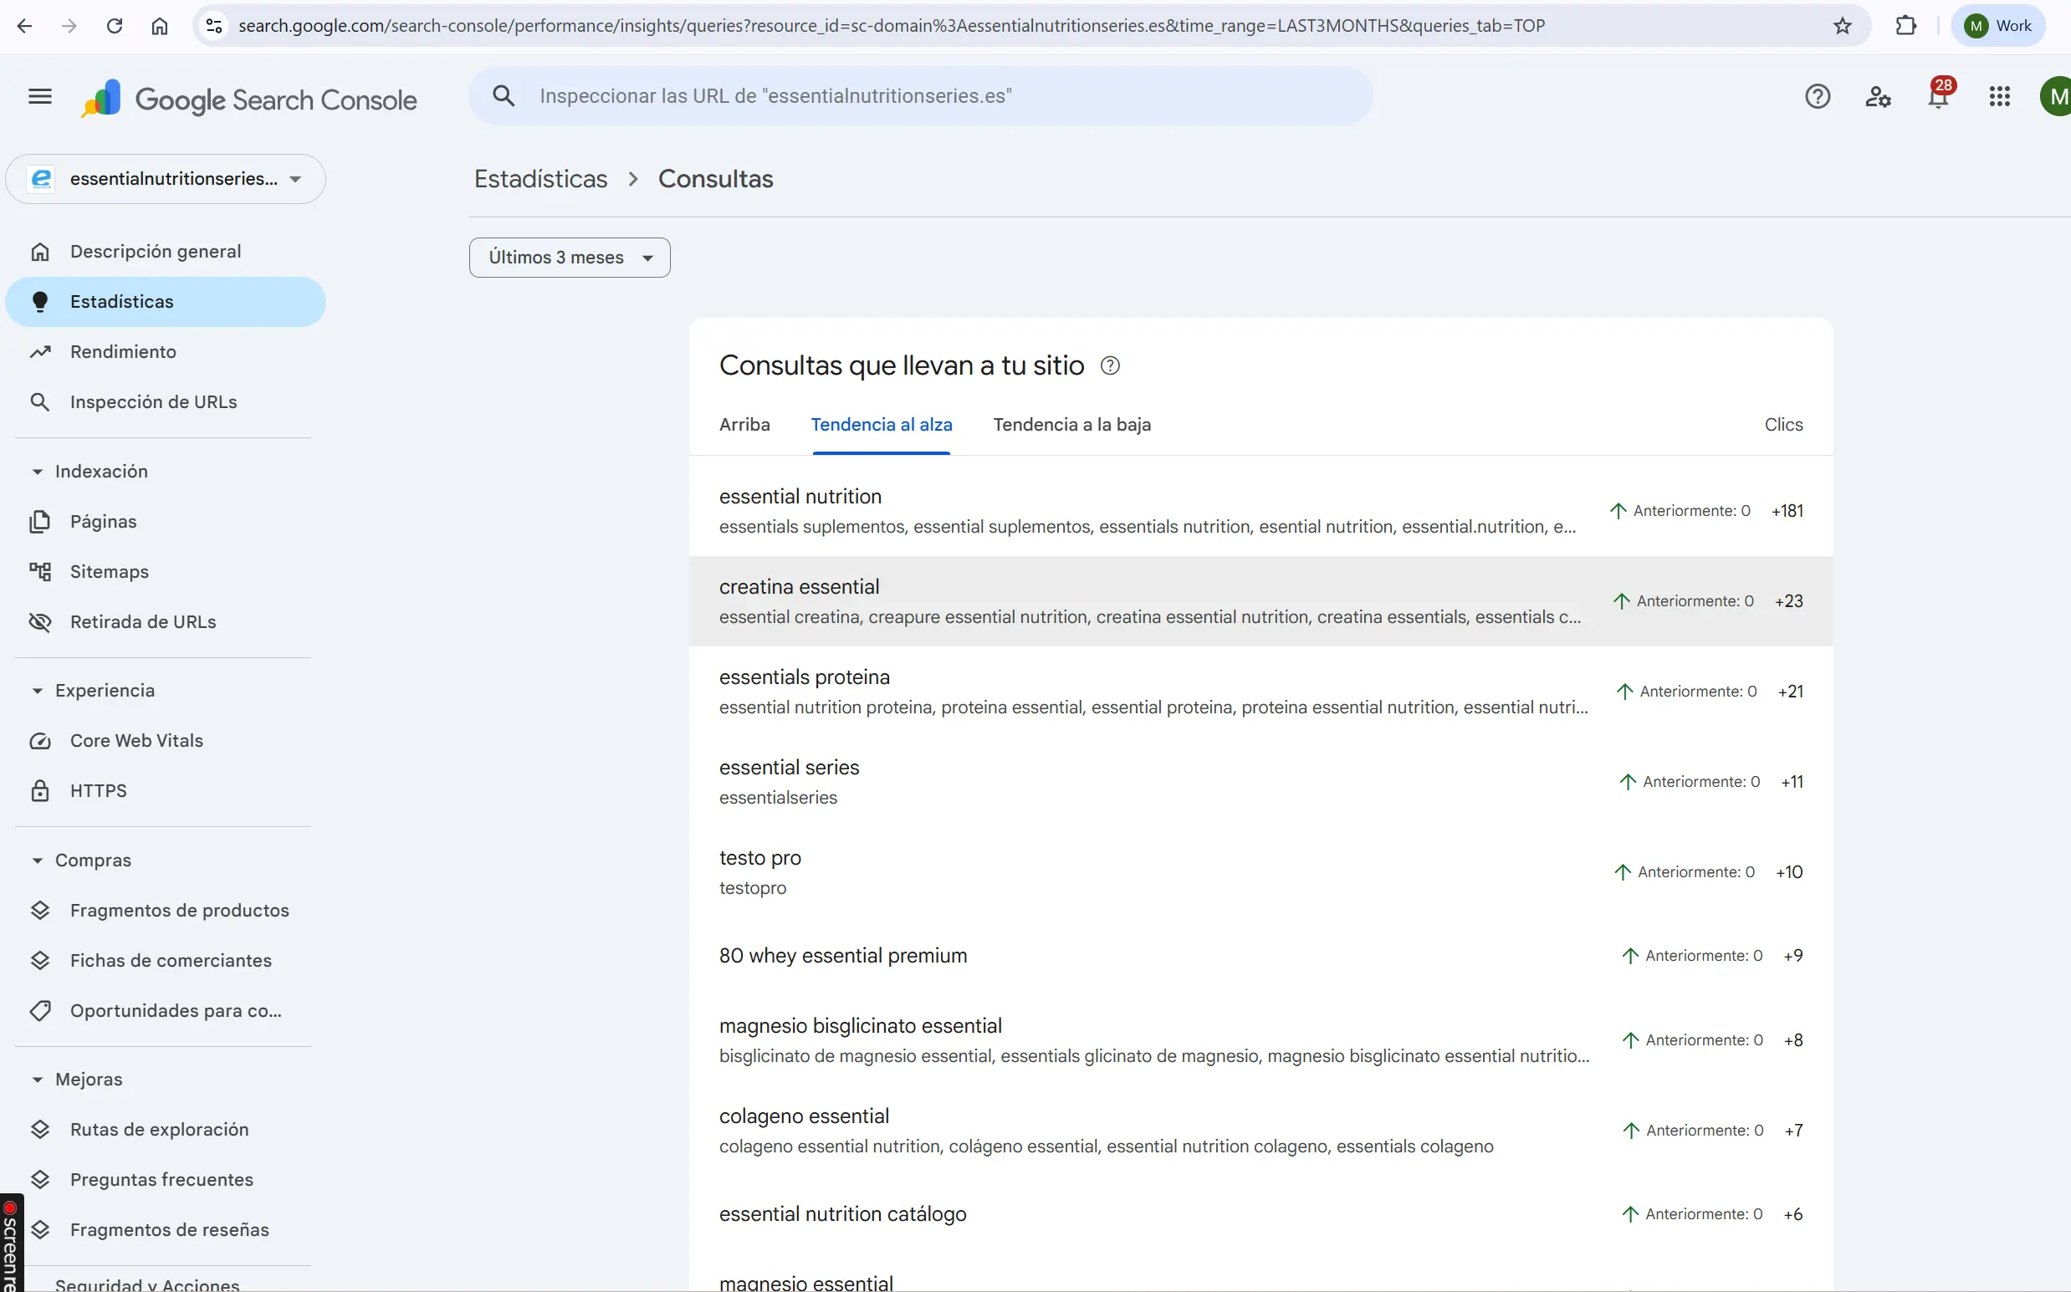Open Descripción general in sidebar
2071x1292 pixels.
point(165,251)
